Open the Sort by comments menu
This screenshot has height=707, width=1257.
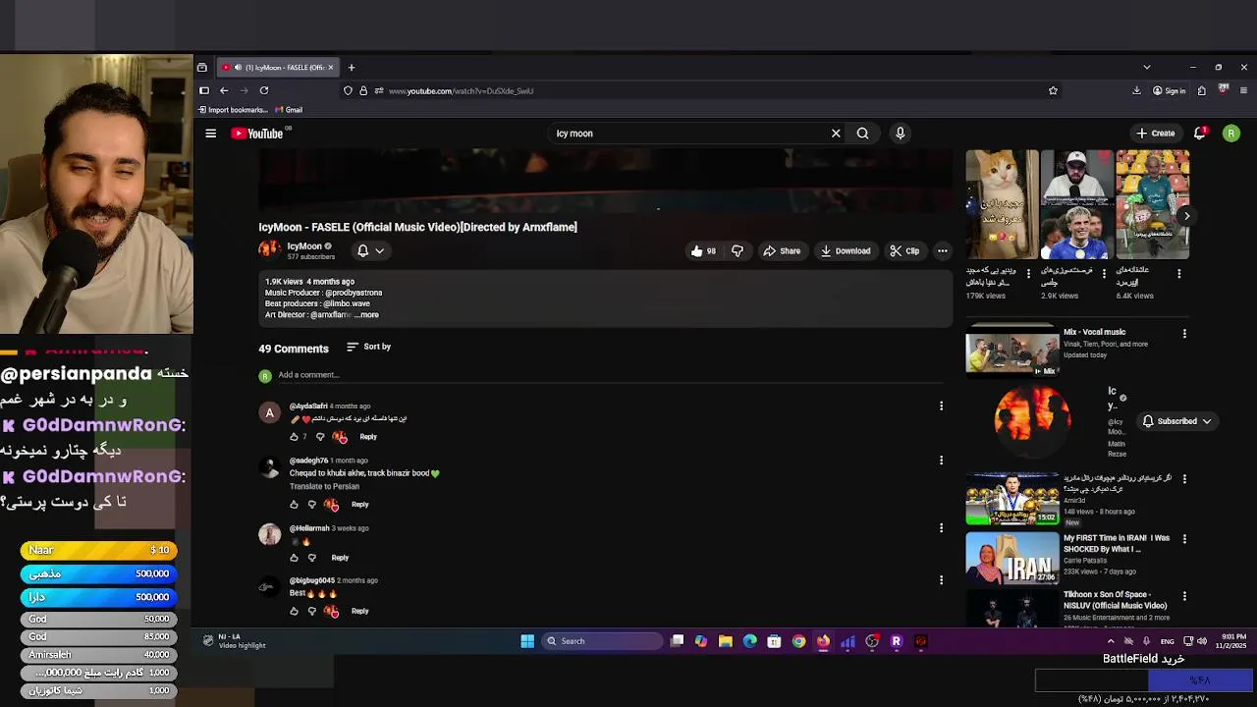(368, 347)
